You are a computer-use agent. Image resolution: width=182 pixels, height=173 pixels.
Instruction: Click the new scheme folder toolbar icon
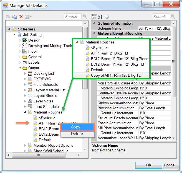pos(8,17)
